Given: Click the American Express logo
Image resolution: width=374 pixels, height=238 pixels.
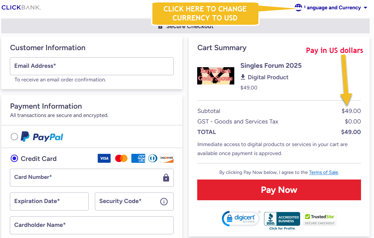Looking at the screenshot, I should click(x=138, y=158).
